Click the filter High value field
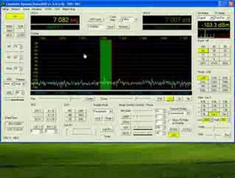 click(x=224, y=120)
